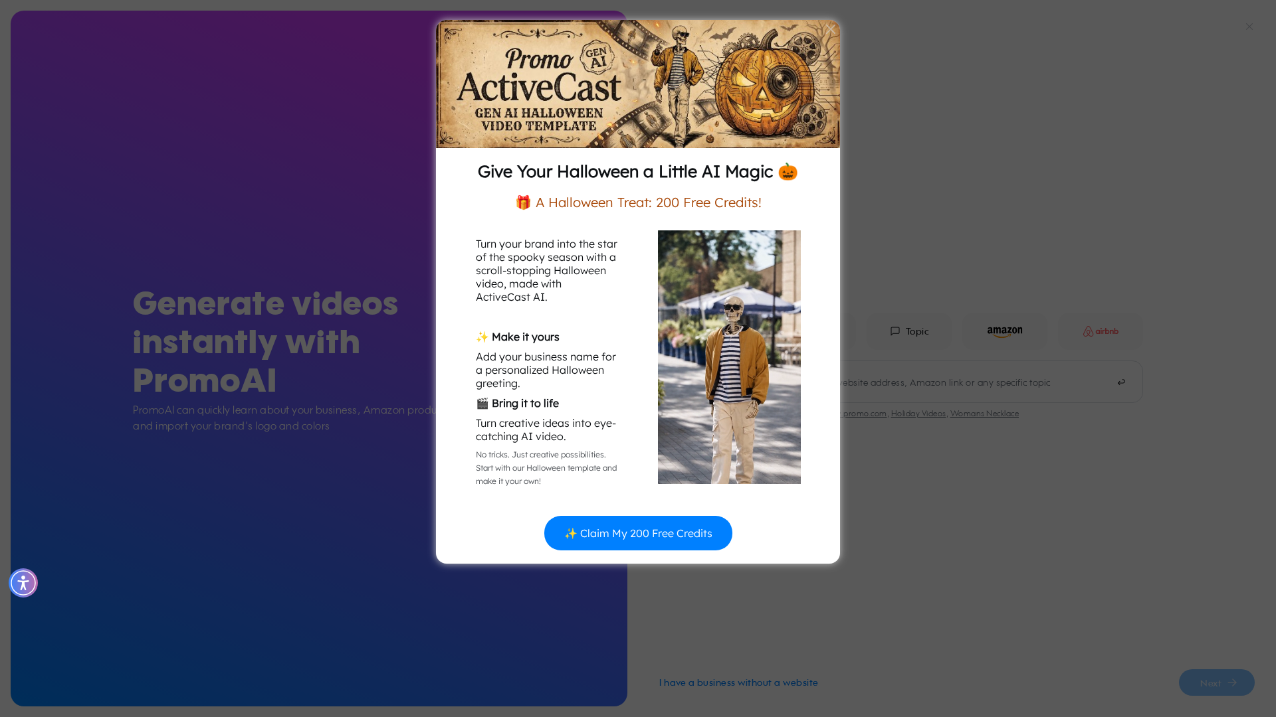
Task: Click 'Give Your Halloween a Little AI Magic' title
Action: [x=638, y=171]
